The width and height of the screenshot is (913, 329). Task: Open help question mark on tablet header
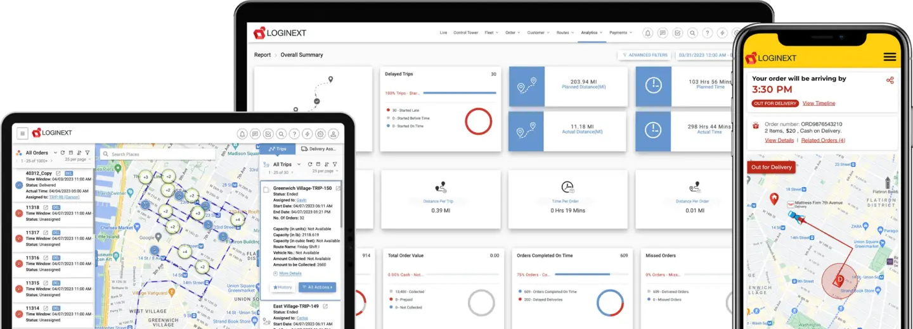click(294, 133)
